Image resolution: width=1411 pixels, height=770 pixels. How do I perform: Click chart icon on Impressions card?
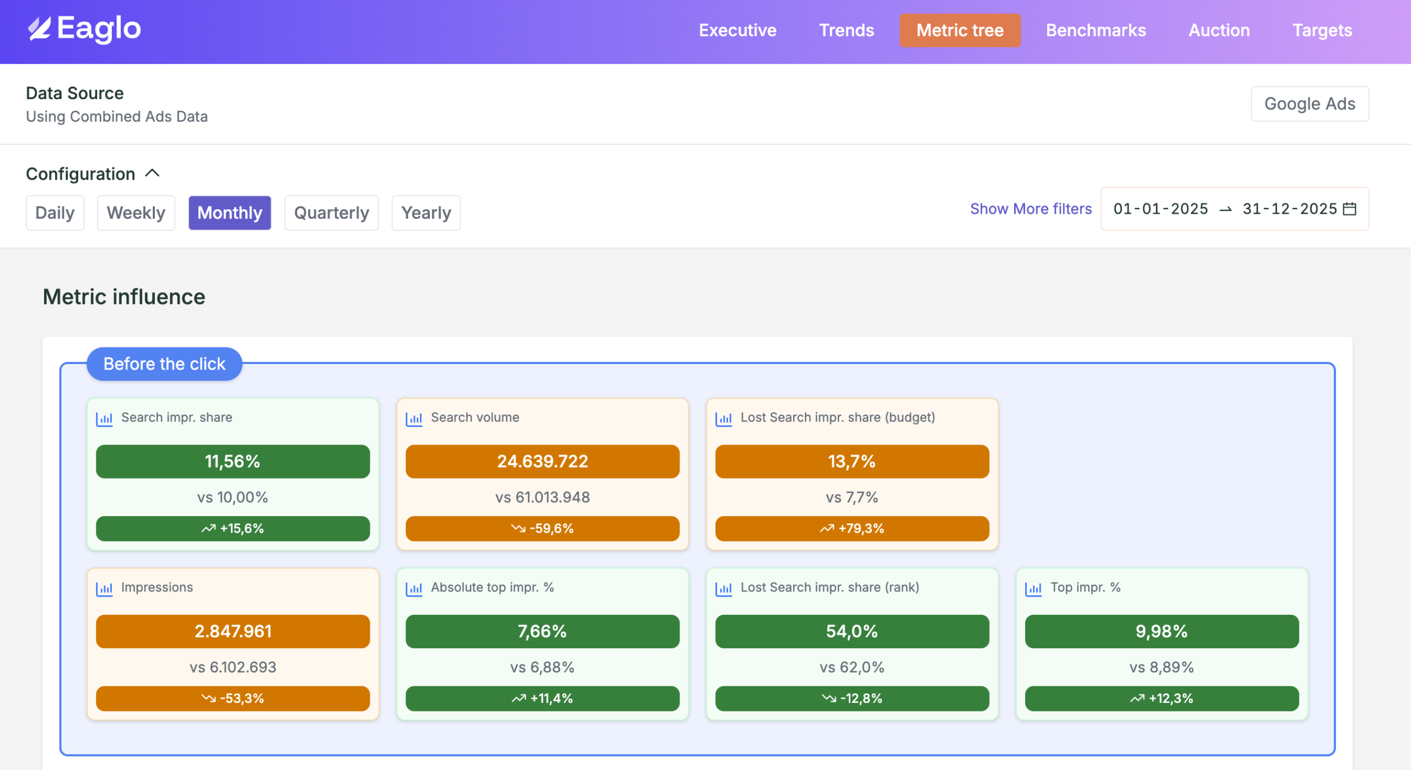[104, 588]
